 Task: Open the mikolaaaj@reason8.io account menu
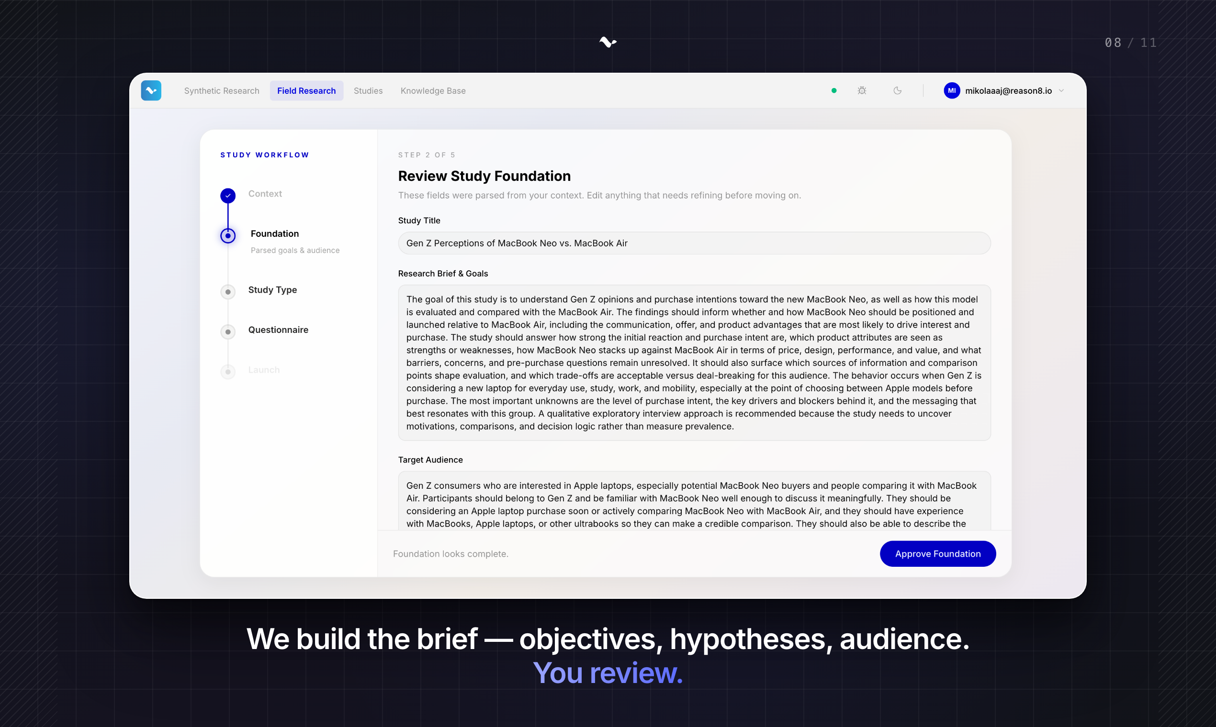pyautogui.click(x=1008, y=90)
